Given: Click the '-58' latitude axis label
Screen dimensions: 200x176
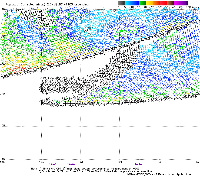Looking at the screenshot, I should (x=2, y=126).
